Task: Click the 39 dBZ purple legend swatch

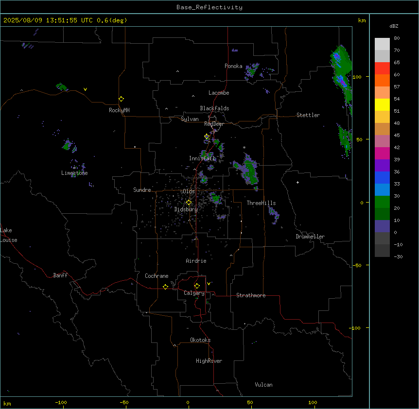Action: pyautogui.click(x=382, y=166)
